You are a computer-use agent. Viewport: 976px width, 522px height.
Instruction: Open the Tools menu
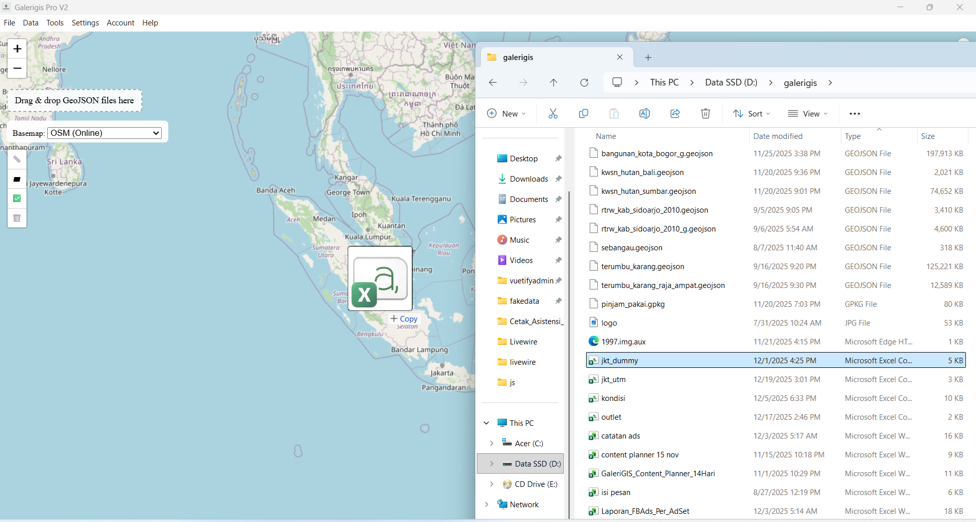[x=55, y=23]
